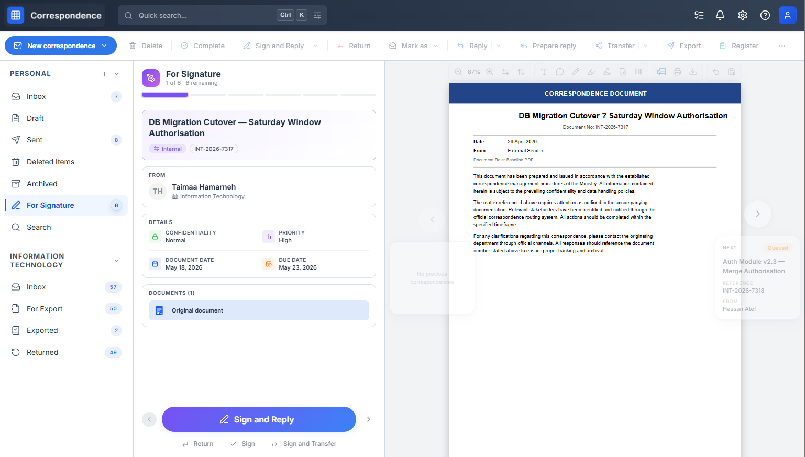Select the Signature tool in viewer toolbar

[x=607, y=72]
